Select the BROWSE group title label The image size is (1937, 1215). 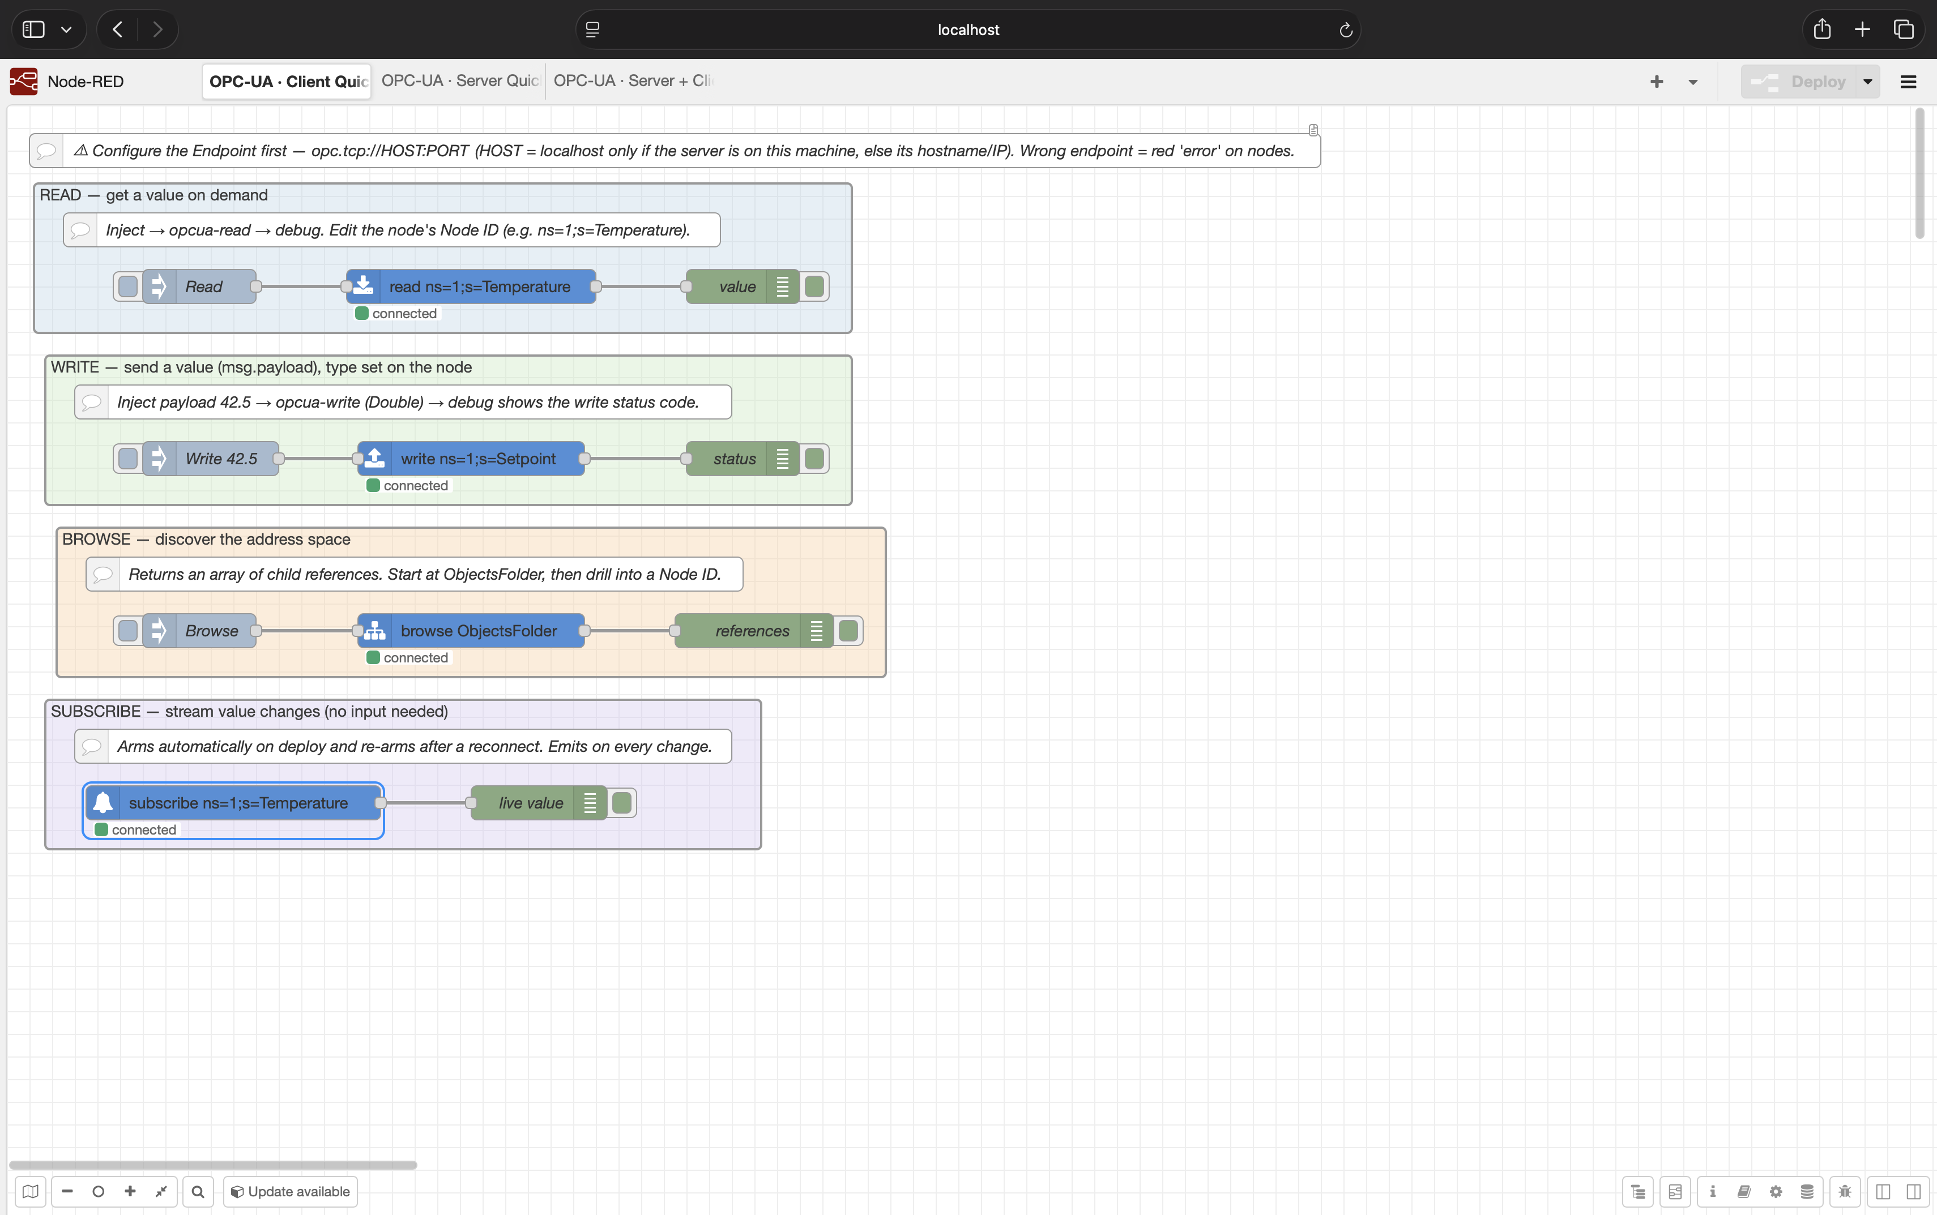(x=206, y=539)
